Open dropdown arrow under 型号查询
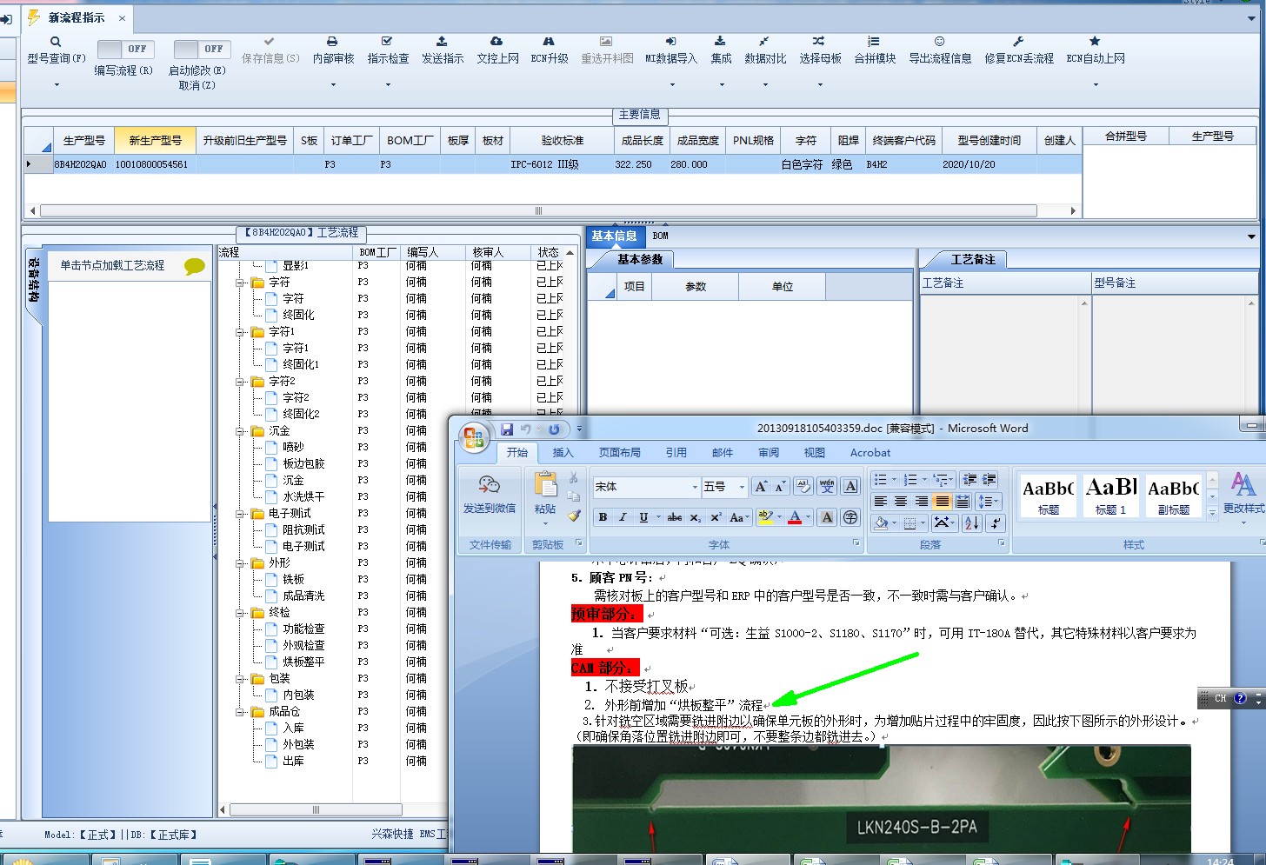Viewport: 1266px width, 865px height. (x=57, y=84)
